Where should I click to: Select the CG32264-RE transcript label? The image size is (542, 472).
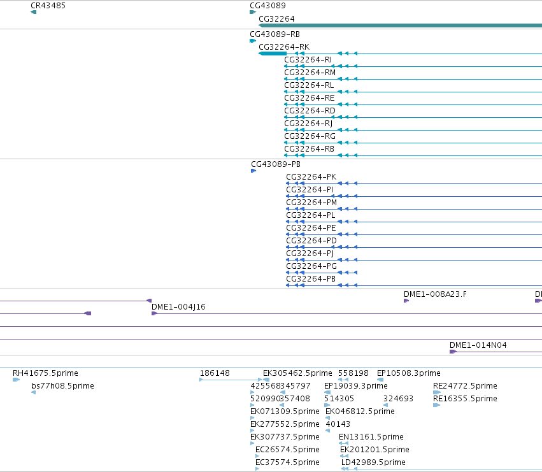pyautogui.click(x=310, y=98)
